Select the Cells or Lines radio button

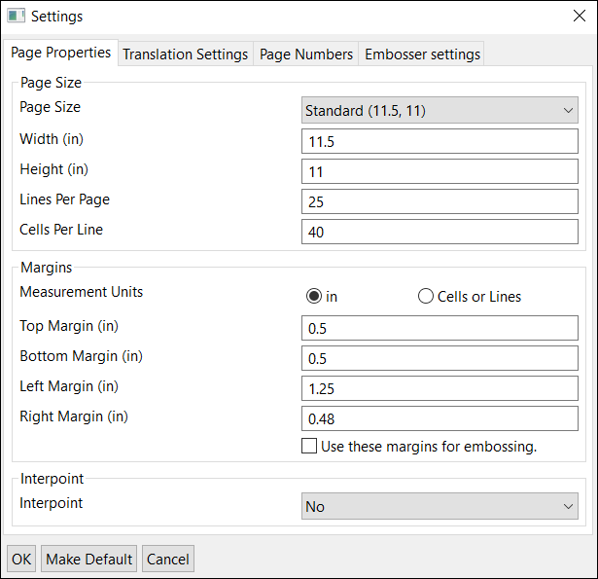click(470, 296)
